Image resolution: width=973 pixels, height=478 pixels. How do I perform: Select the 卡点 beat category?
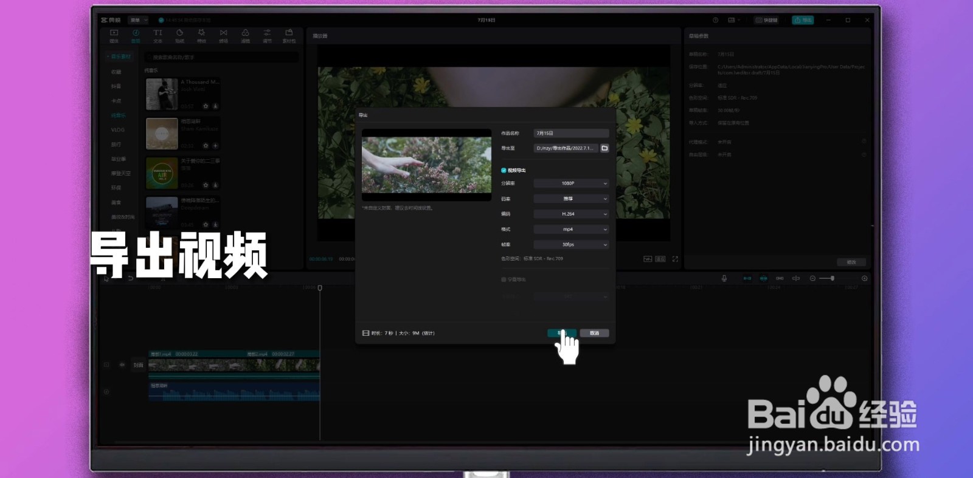pos(116,101)
